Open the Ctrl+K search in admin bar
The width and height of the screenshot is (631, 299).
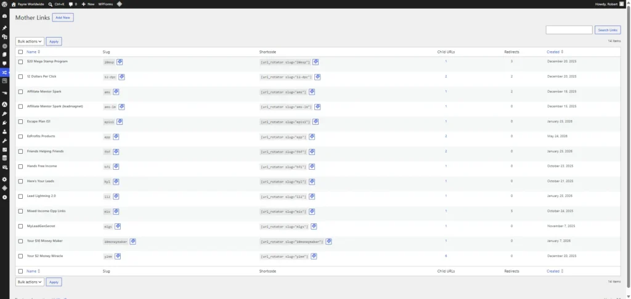(x=56, y=4)
